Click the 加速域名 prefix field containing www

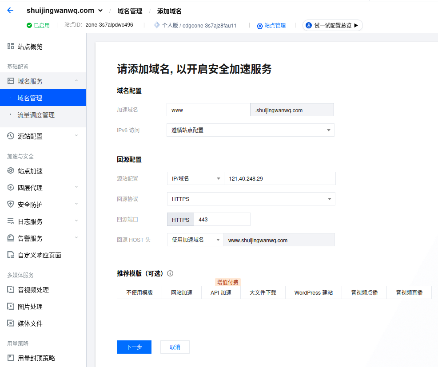click(x=208, y=110)
